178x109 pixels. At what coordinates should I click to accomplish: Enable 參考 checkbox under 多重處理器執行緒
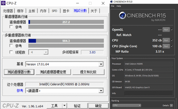(11, 46)
